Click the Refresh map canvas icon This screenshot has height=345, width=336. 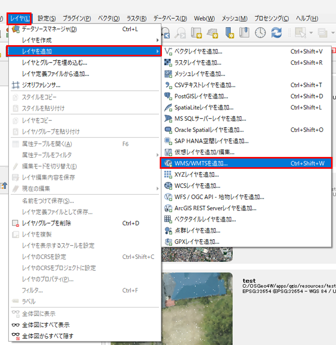(x=276, y=33)
